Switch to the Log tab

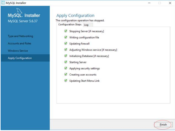pyautogui.click(x=88, y=25)
